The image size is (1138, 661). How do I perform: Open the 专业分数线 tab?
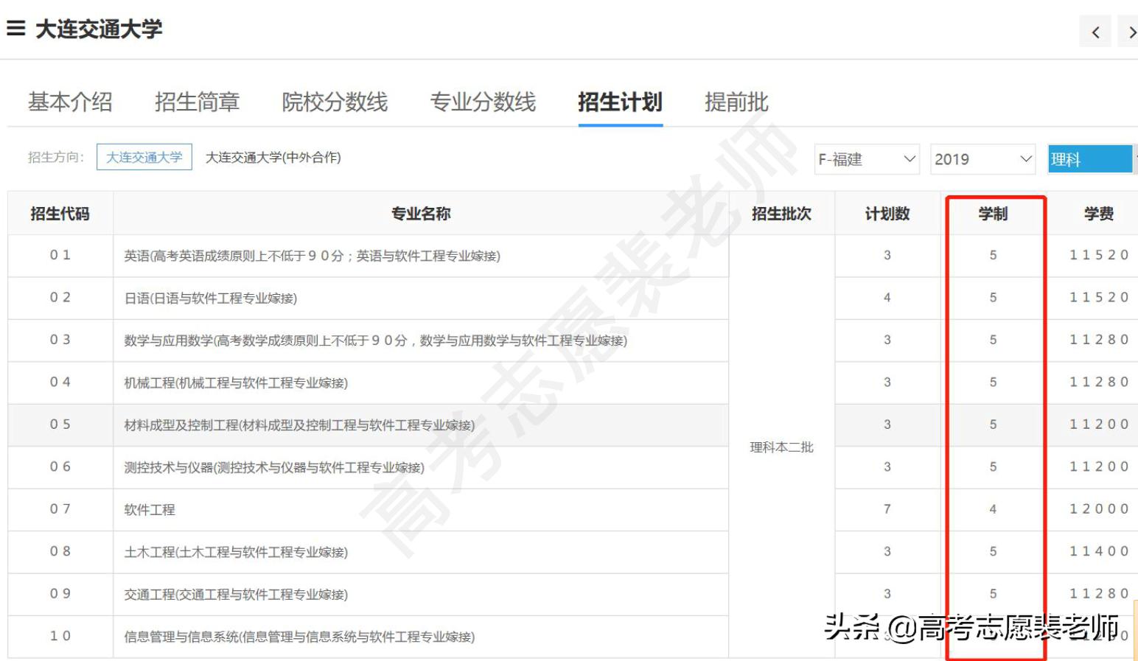483,102
